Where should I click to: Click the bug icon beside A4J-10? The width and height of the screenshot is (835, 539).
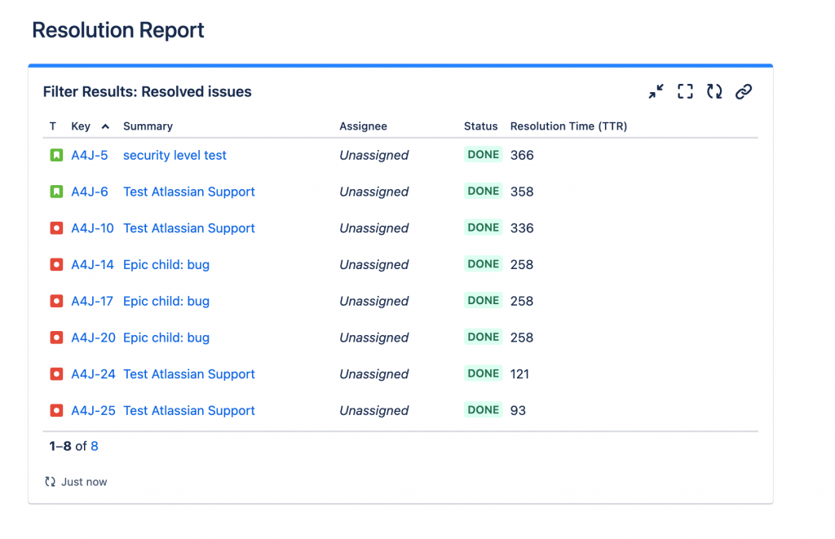point(56,228)
